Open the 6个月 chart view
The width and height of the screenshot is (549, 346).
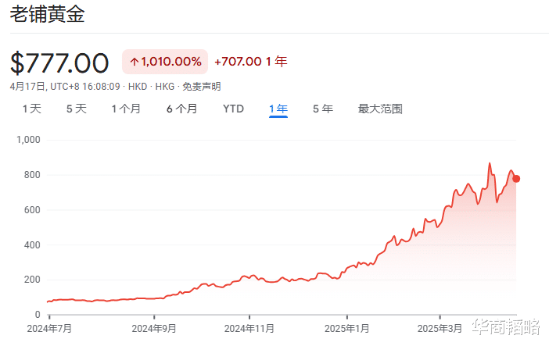[x=181, y=109]
